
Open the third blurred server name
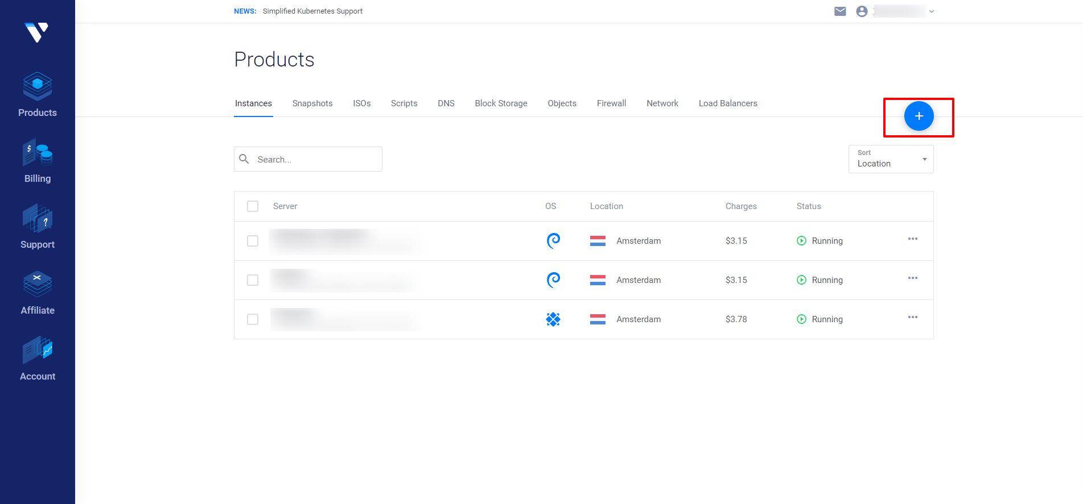(344, 319)
